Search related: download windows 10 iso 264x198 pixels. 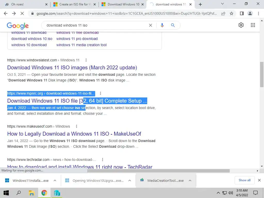(32, 39)
